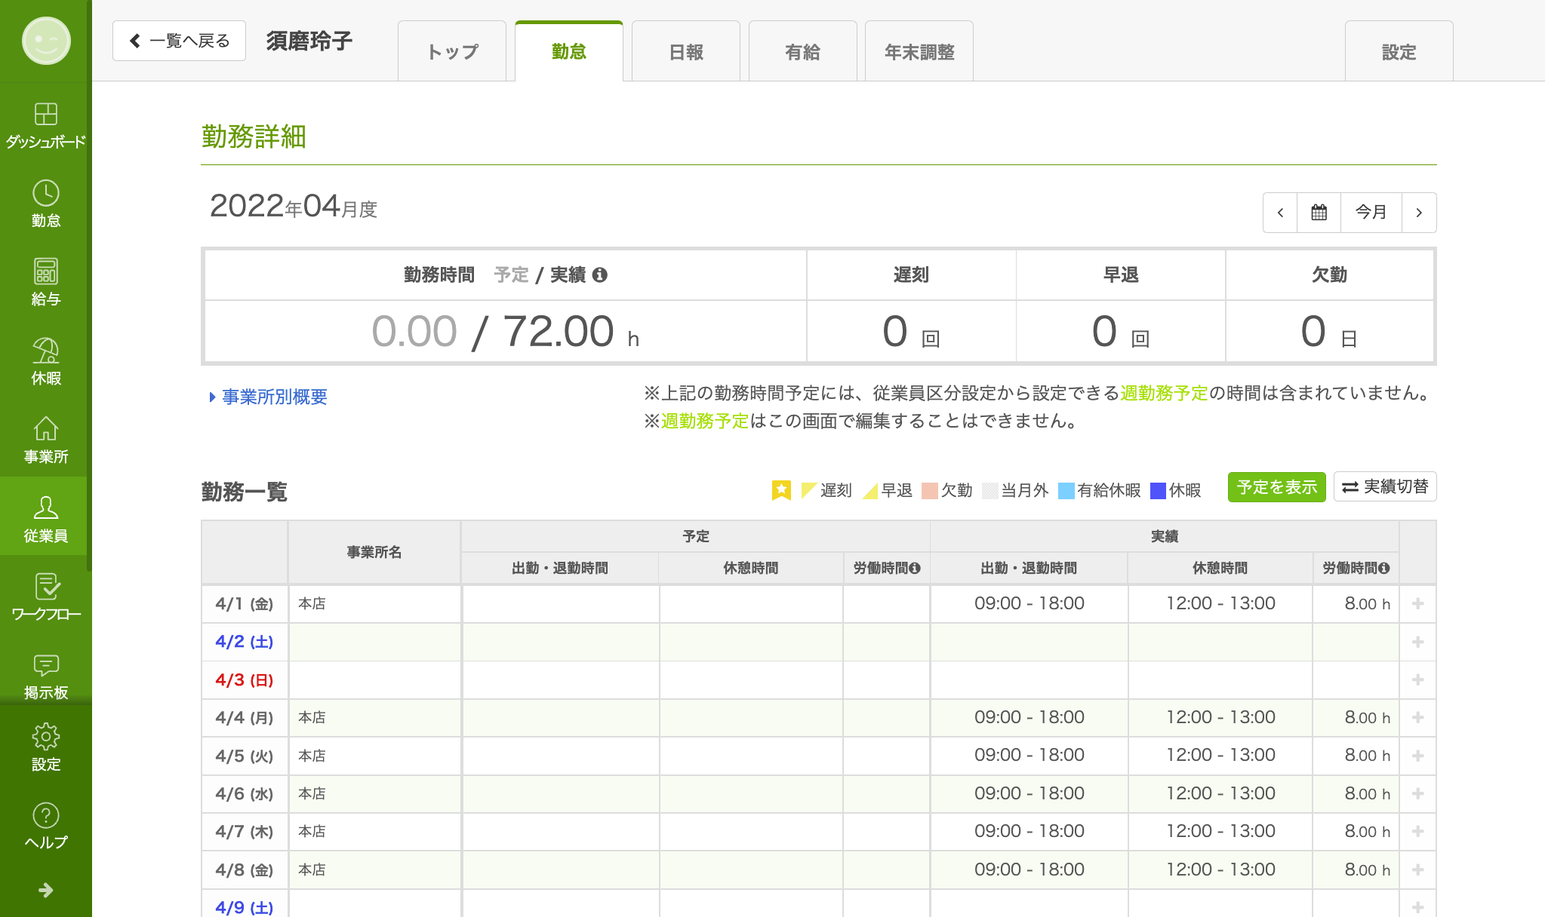Switch to 年末調整 tab
The width and height of the screenshot is (1545, 917).
[x=919, y=51]
